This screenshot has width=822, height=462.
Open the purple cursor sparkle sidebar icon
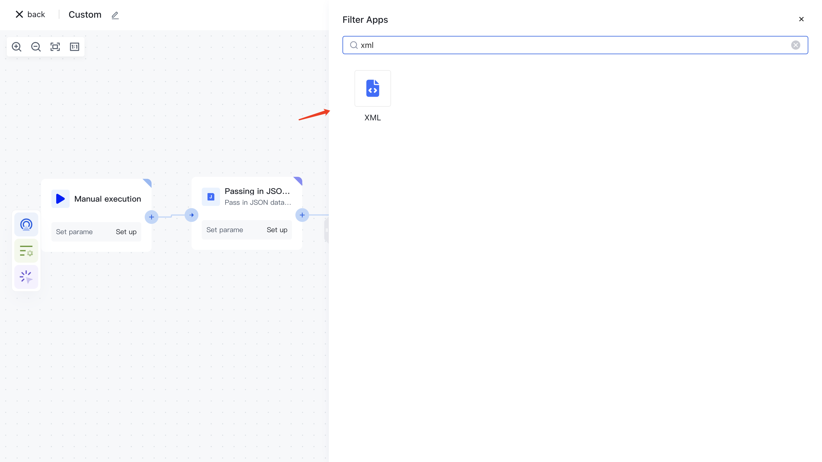point(26,277)
